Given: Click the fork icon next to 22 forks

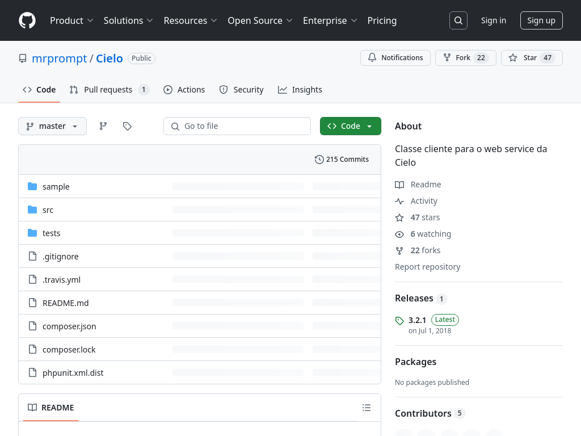Looking at the screenshot, I should click(399, 250).
